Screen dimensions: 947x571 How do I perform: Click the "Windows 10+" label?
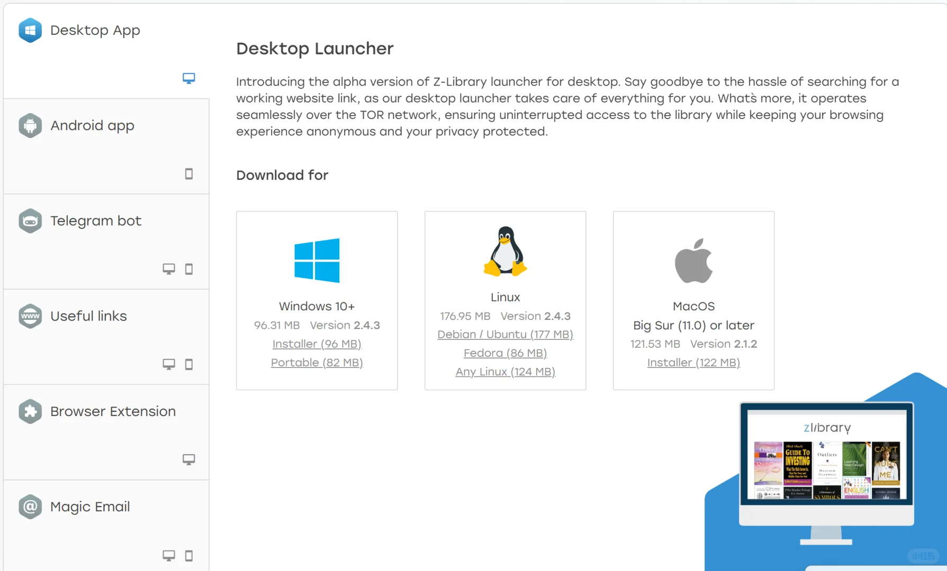pyautogui.click(x=317, y=306)
